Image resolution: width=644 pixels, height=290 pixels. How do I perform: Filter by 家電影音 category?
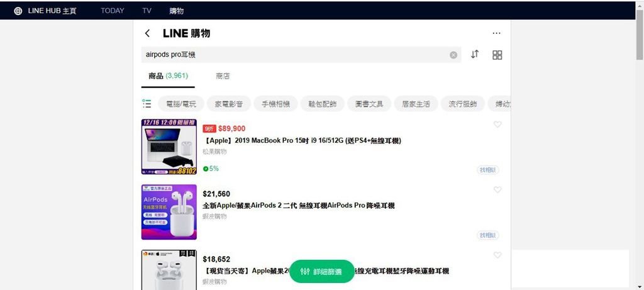click(229, 104)
